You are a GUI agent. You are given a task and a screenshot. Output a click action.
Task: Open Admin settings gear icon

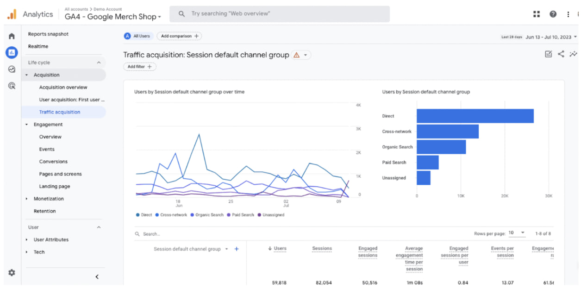[12, 273]
